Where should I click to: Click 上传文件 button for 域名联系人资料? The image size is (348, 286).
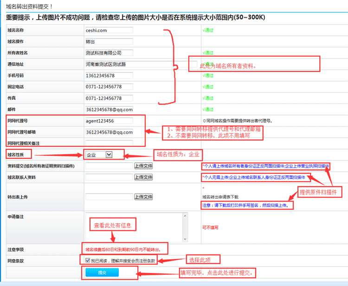[143, 177]
